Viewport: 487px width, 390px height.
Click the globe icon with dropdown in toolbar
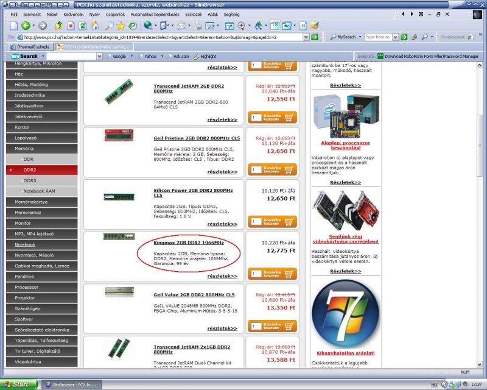click(x=148, y=26)
